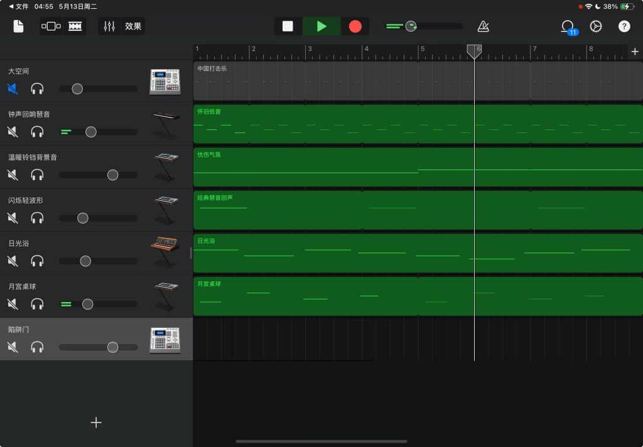The image size is (643, 447).
Task: Select the 钟声回响琶音 track header name
Action: pyautogui.click(x=29, y=114)
